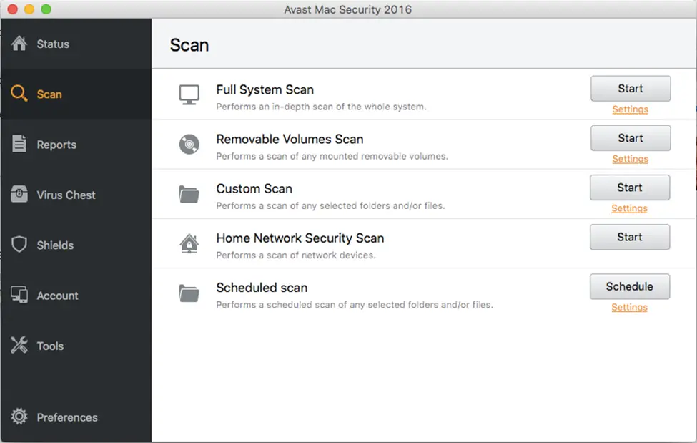Close the Avast Mac Security window

click(12, 9)
